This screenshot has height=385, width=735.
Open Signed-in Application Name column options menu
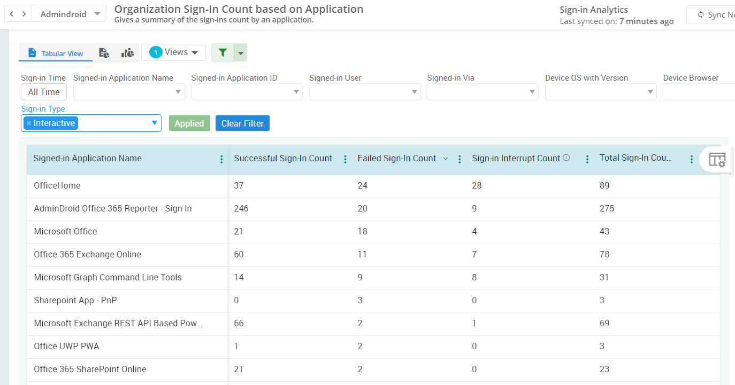pos(221,159)
